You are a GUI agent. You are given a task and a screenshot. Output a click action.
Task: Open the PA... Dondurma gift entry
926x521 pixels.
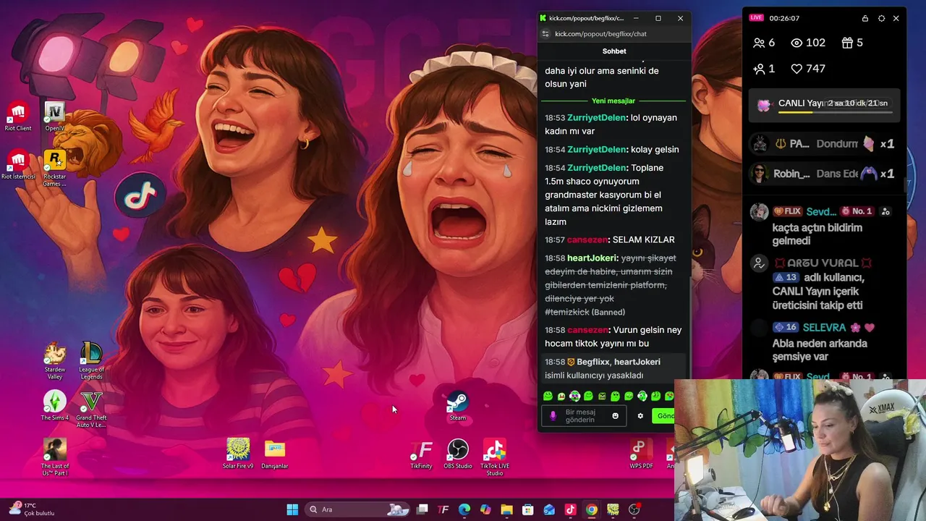tap(825, 144)
